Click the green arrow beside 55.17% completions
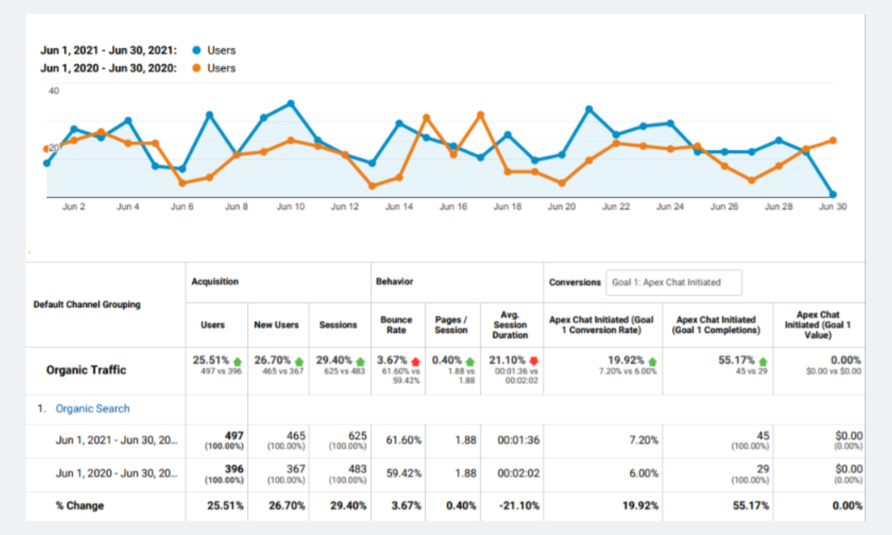This screenshot has width=892, height=535. point(763,362)
